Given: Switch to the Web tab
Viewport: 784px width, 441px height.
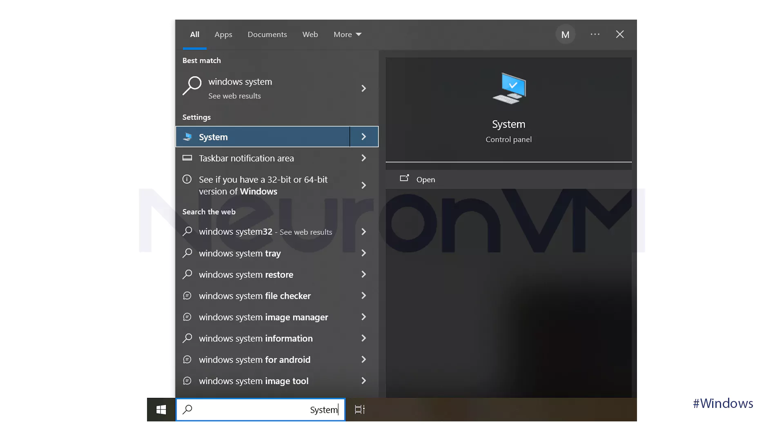Looking at the screenshot, I should (310, 35).
